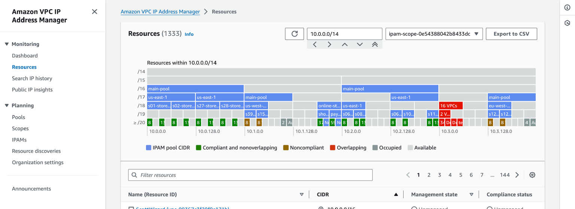Click Overlapping legend swatch

pyautogui.click(x=332, y=148)
